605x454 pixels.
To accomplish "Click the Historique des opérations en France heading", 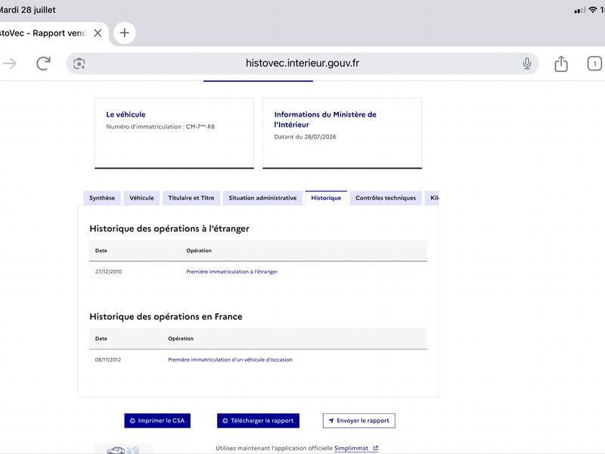I will click(x=166, y=316).
